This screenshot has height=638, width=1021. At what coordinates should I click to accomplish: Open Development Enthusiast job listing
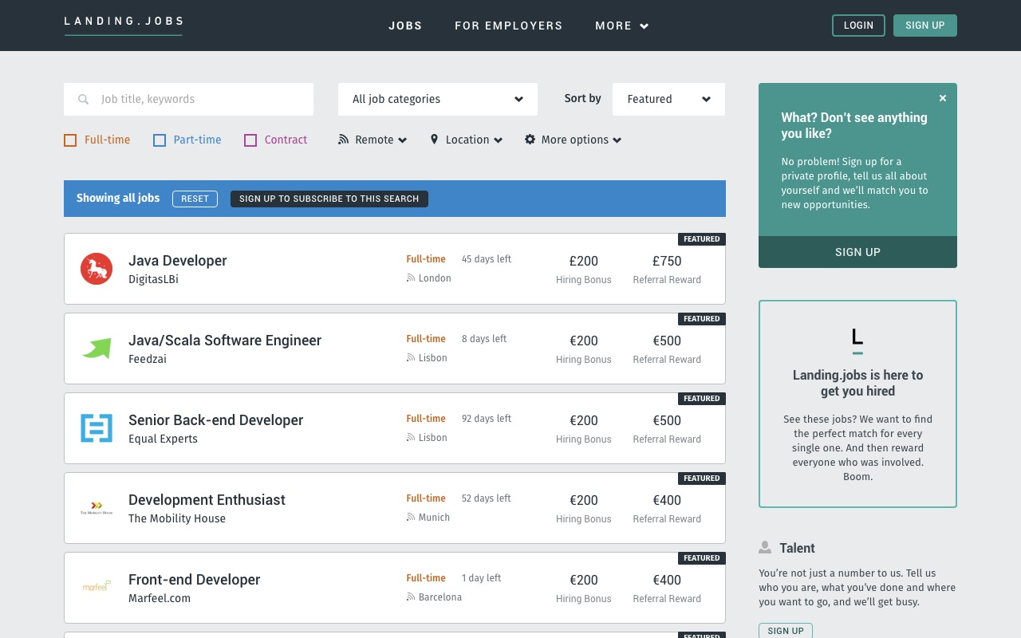(x=207, y=500)
